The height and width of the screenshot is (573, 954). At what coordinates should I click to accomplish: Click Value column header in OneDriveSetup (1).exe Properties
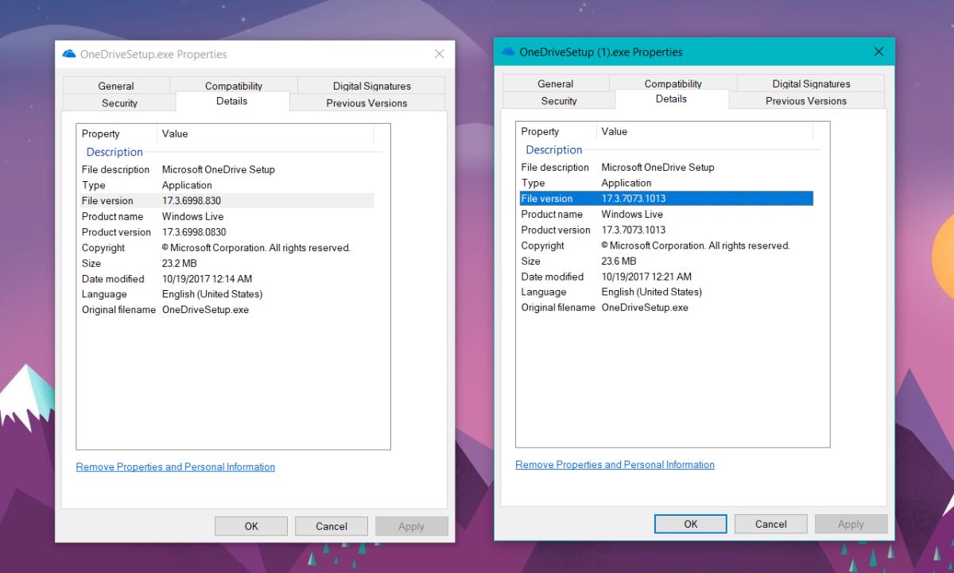tap(705, 131)
